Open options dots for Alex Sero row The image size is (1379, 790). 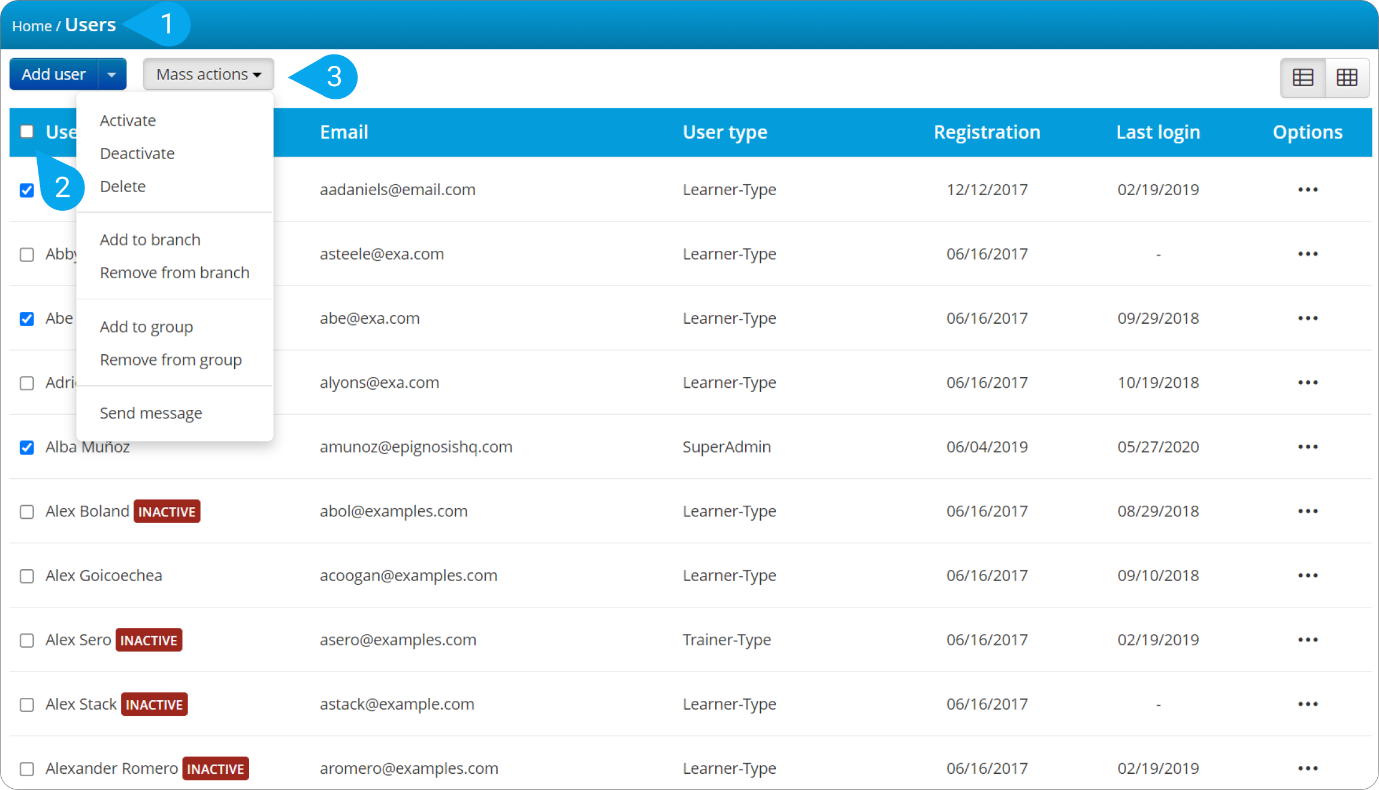click(x=1308, y=640)
